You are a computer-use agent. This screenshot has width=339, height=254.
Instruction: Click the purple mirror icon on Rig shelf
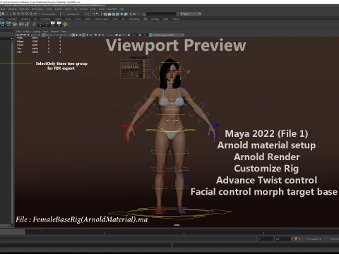click(21, 24)
